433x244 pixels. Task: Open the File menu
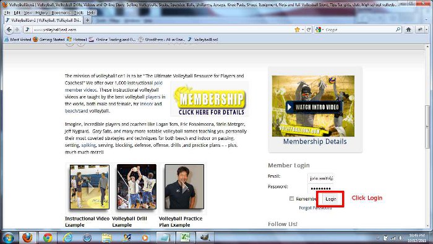[x=7, y=13]
